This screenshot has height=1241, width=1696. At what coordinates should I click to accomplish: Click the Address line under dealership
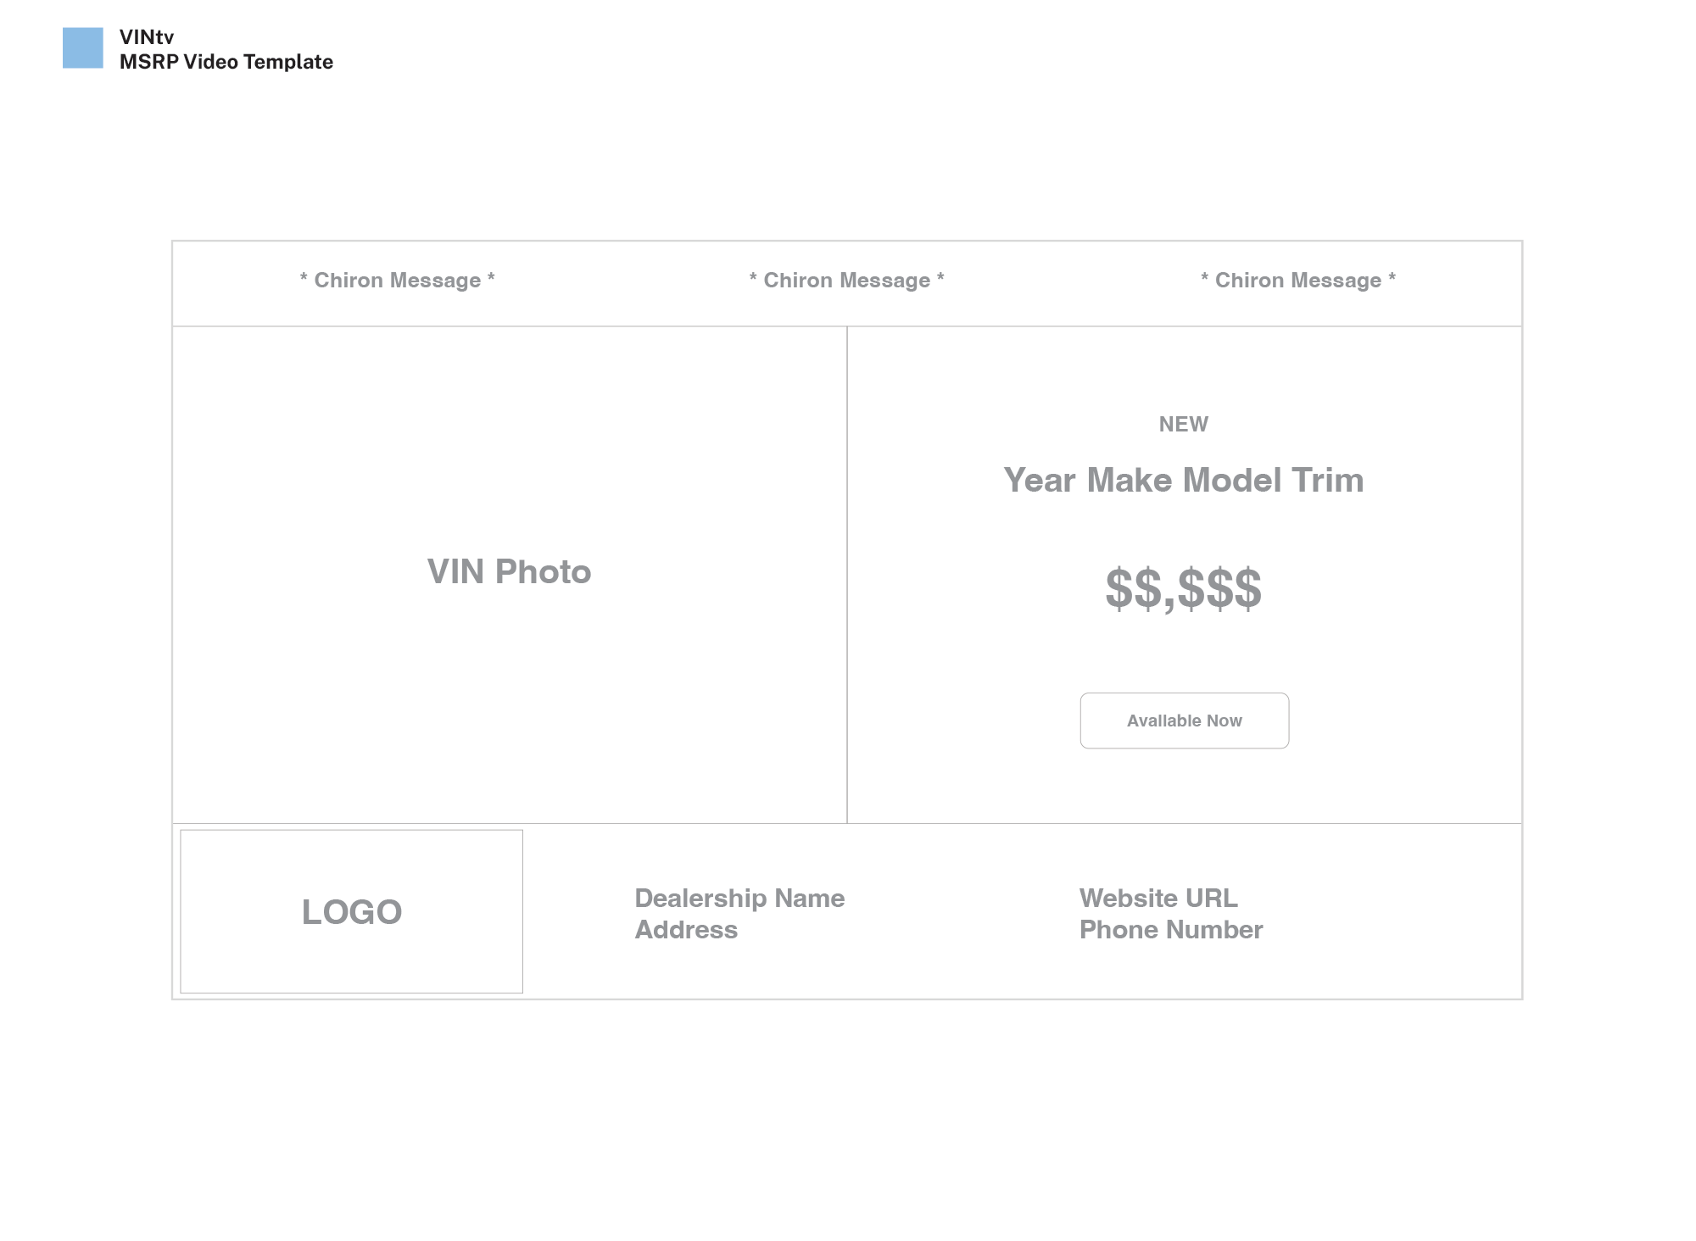686,930
